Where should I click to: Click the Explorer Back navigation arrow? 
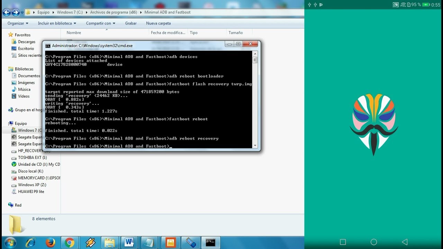(x=7, y=12)
